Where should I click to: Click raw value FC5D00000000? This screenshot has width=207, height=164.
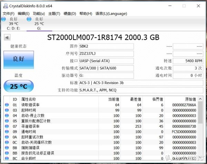pyautogui.click(x=184, y=132)
